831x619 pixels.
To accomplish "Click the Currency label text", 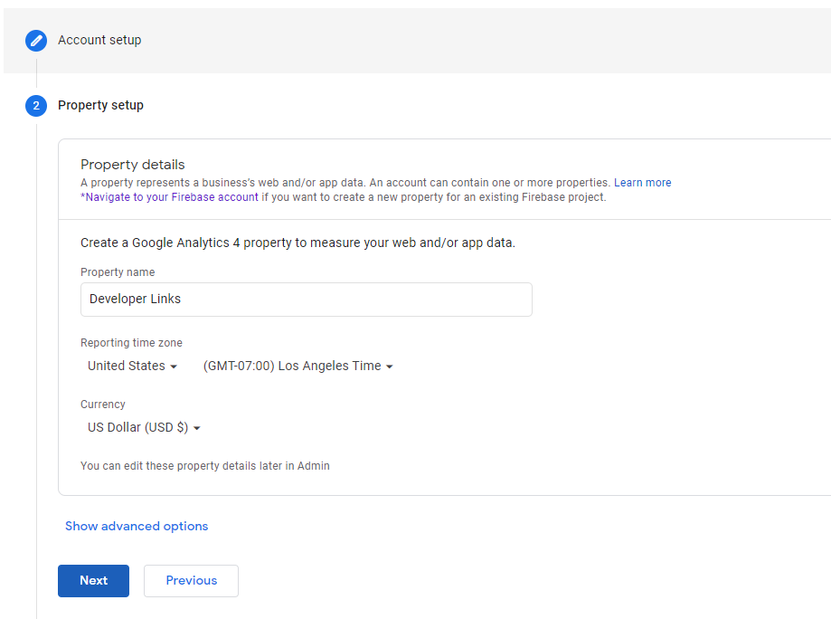I will 103,405.
